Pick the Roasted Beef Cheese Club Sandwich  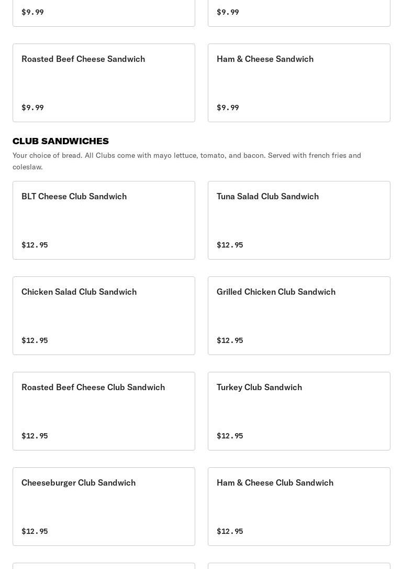[x=93, y=388]
